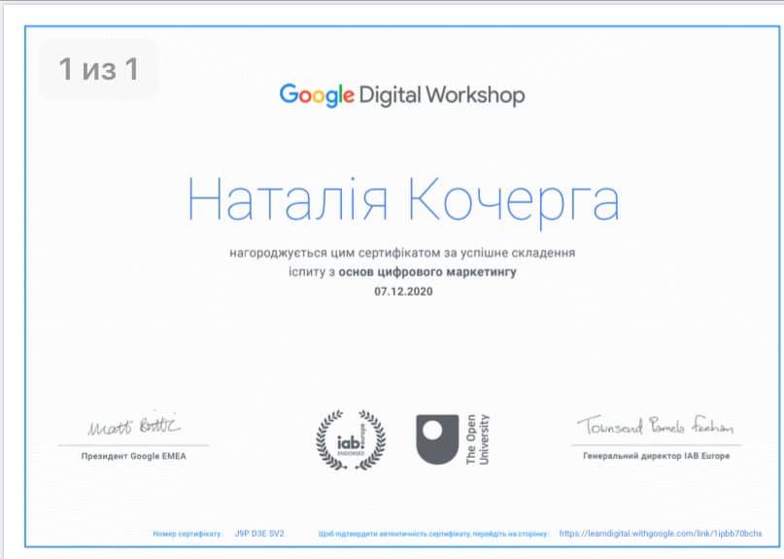784x559 pixels.
Task: Click the Townsend Pamela Feehan signature
Action: pyautogui.click(x=656, y=426)
